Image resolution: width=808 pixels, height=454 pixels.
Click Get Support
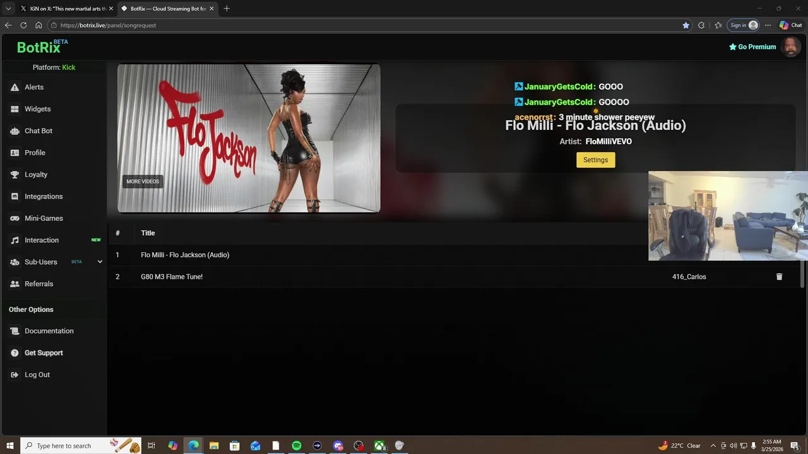44,353
